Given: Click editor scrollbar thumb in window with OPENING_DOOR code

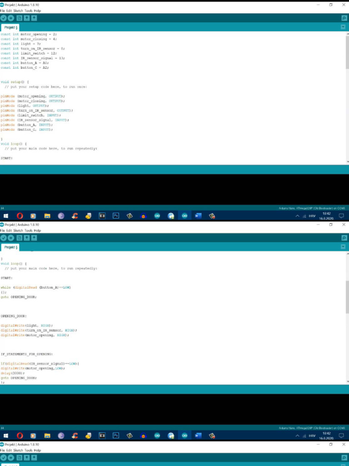Looking at the screenshot, I should point(347,297).
